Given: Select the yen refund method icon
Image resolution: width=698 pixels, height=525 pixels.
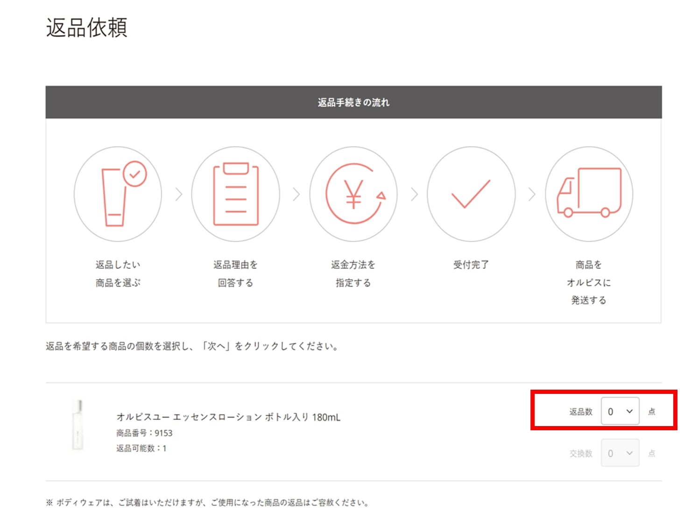Looking at the screenshot, I should [353, 194].
